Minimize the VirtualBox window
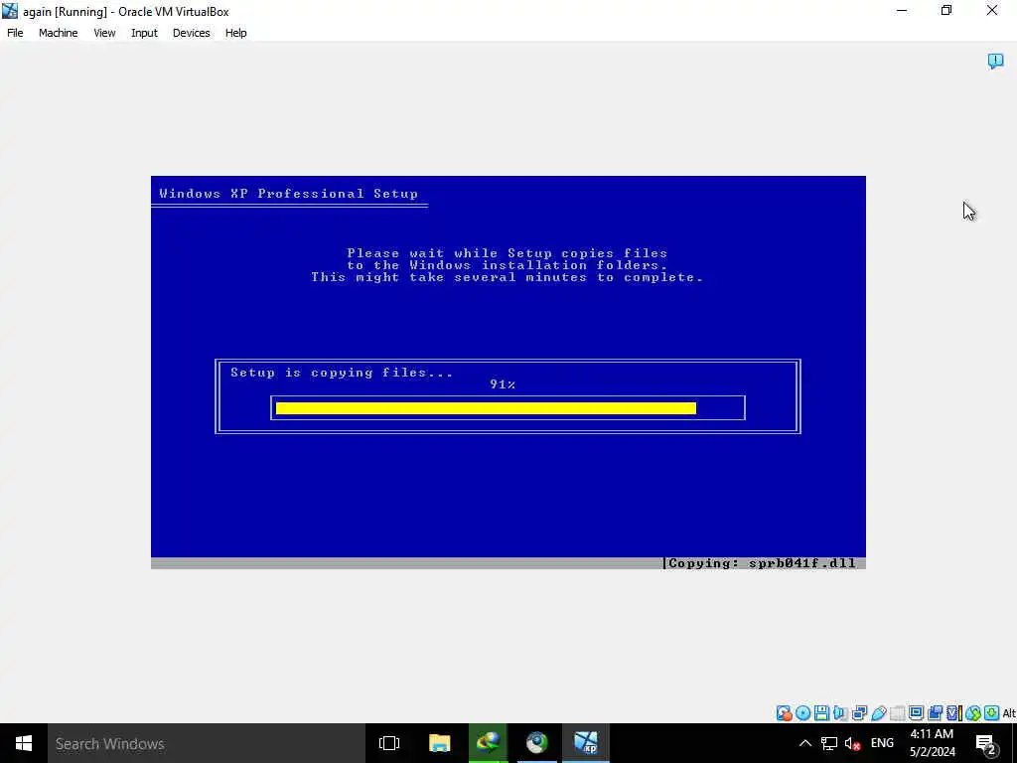 tap(902, 10)
